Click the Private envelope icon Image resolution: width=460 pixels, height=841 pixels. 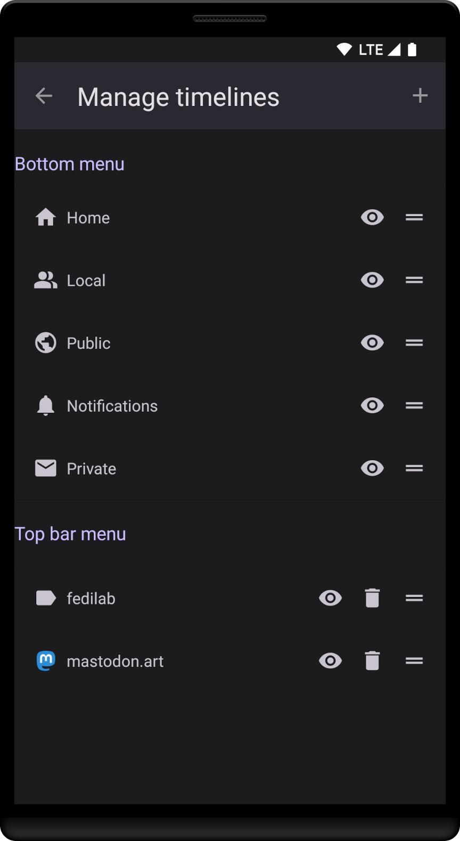coord(46,468)
